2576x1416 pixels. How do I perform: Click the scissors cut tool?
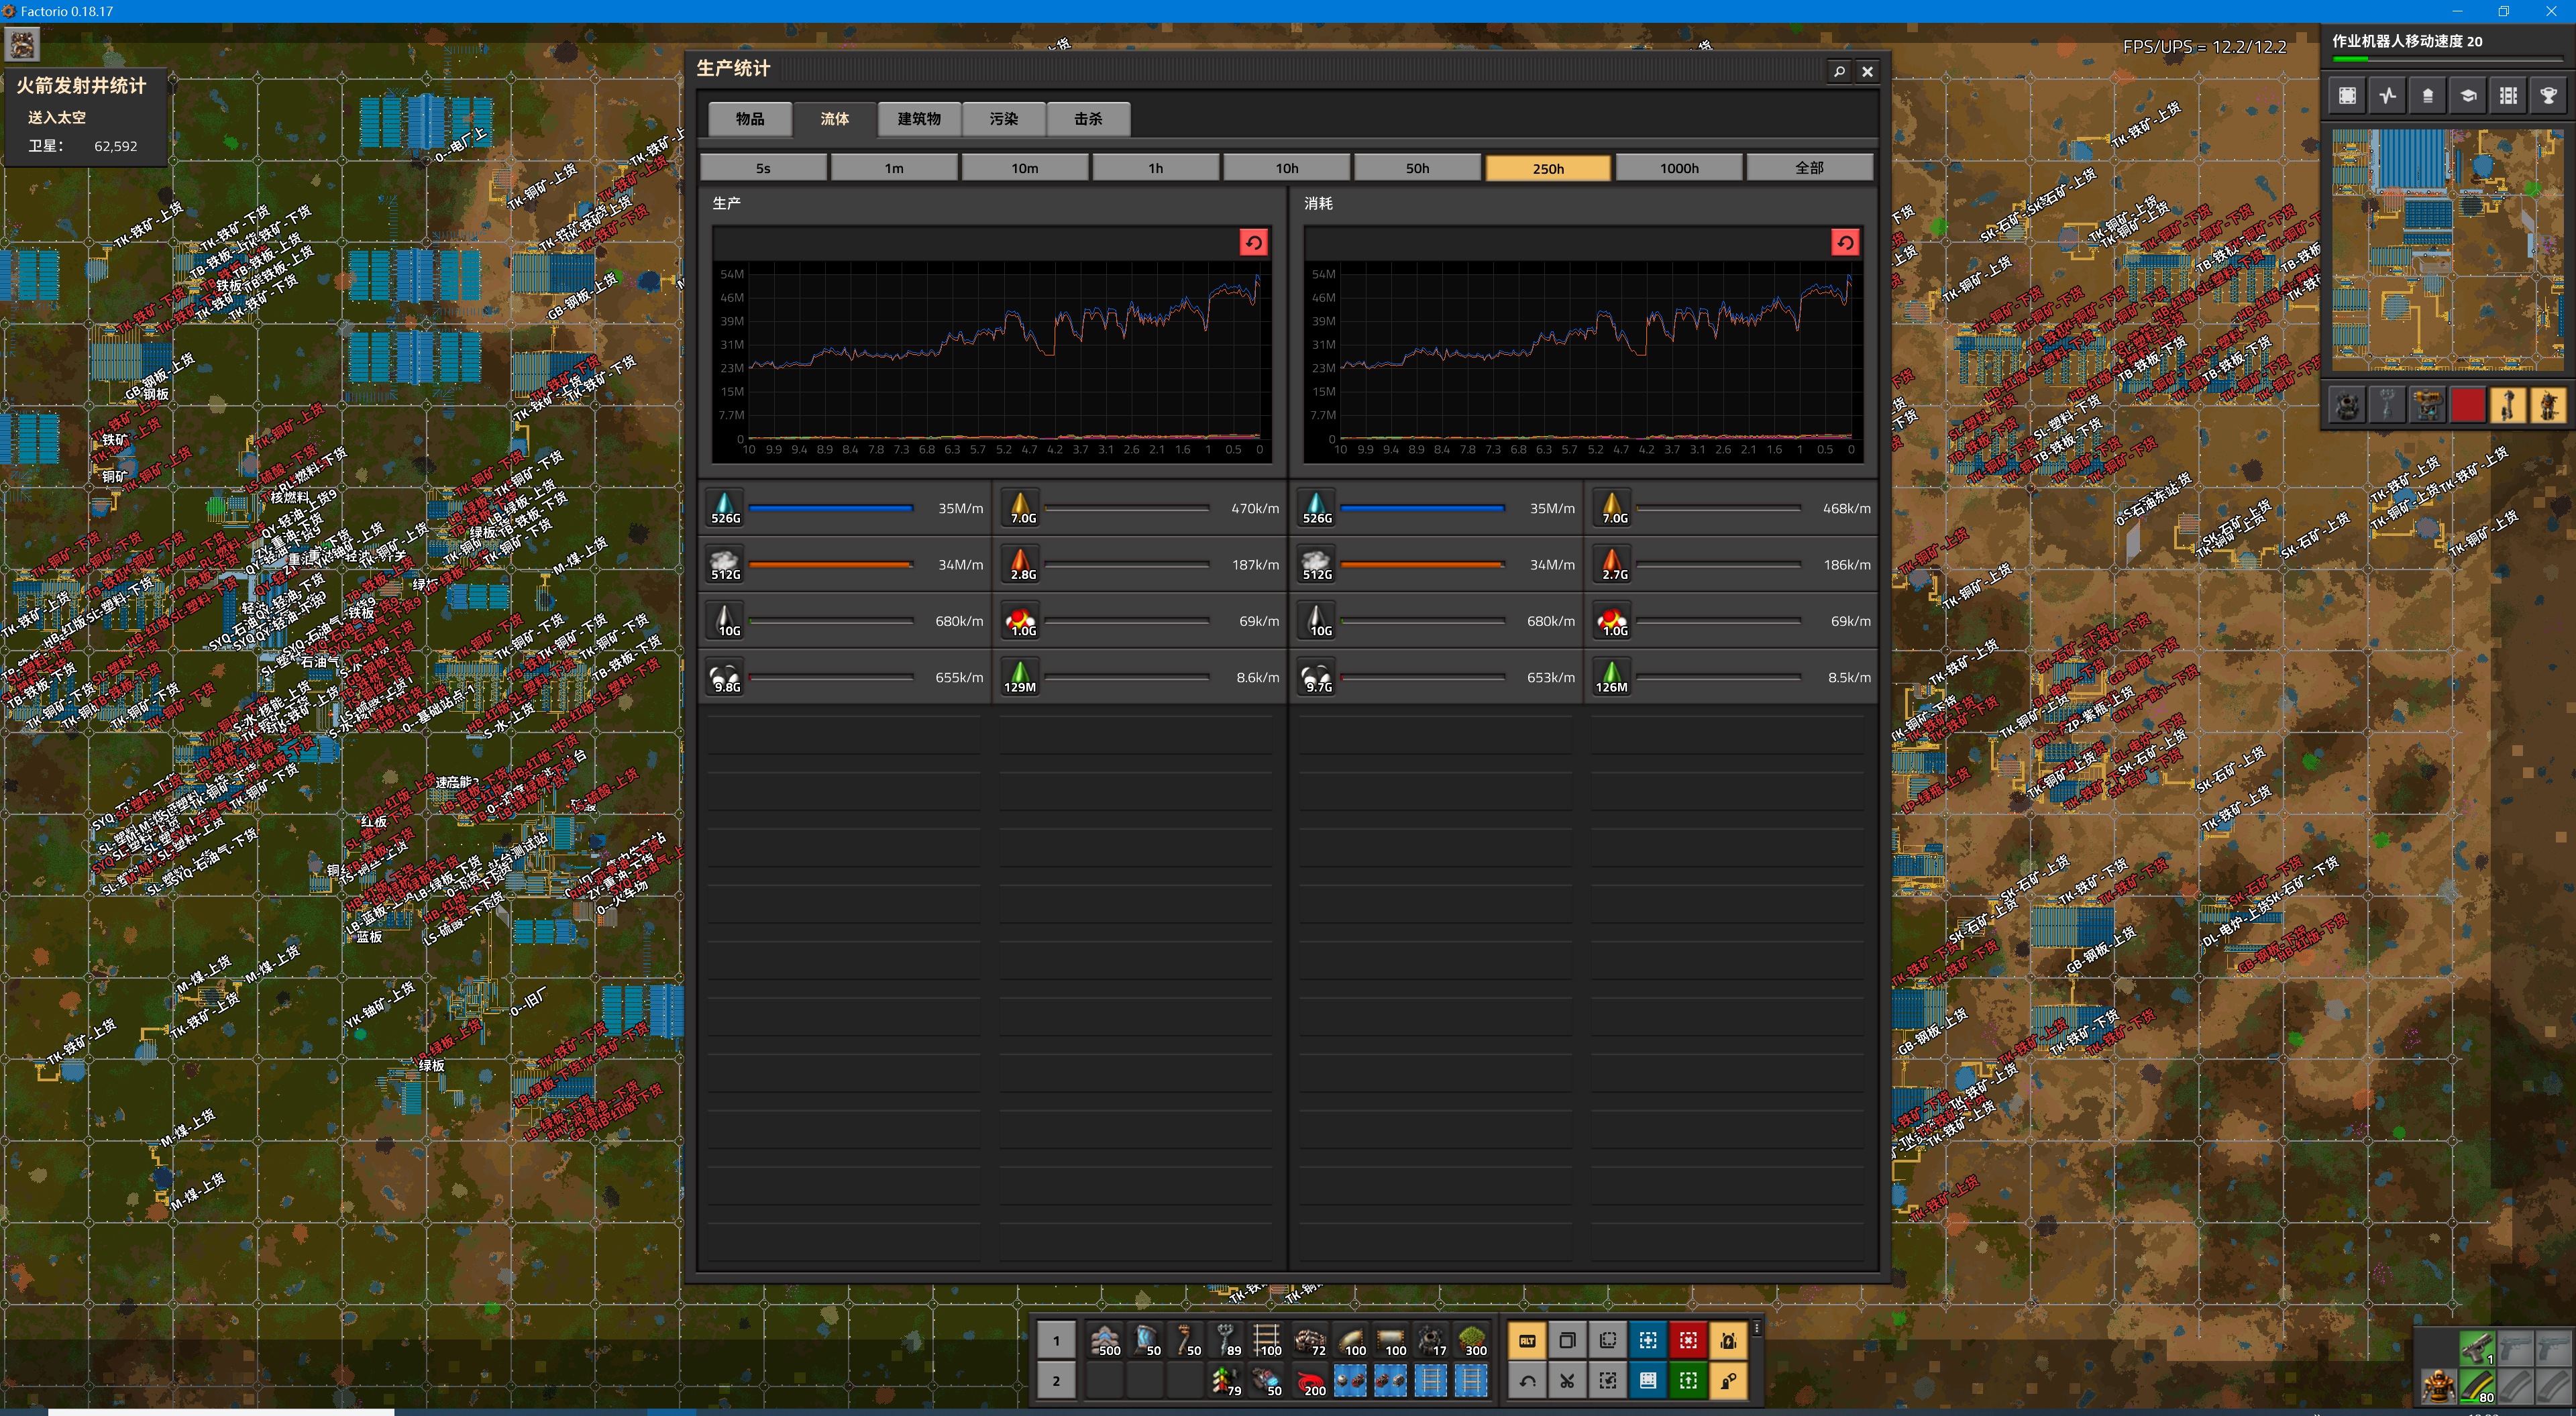click(x=1567, y=1381)
